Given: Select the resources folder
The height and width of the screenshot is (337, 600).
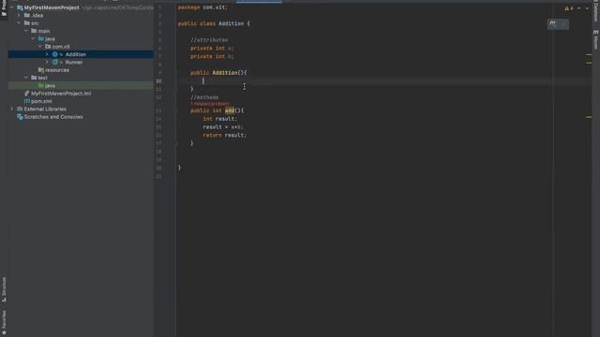Looking at the screenshot, I should pos(57,70).
